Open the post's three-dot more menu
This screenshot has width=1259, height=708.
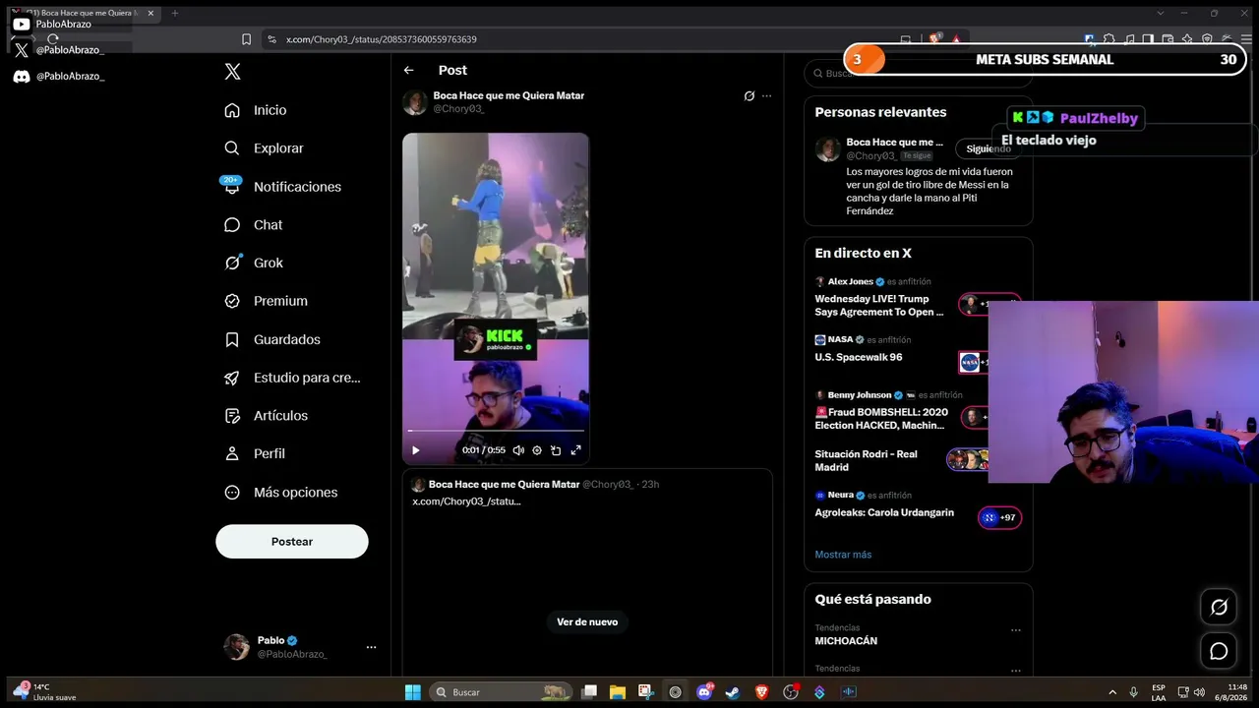point(766,96)
